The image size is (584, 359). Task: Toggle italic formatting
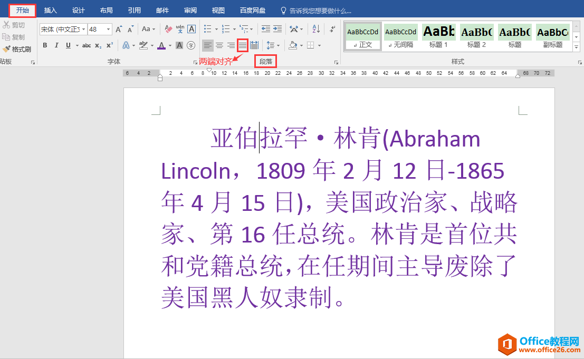click(57, 45)
